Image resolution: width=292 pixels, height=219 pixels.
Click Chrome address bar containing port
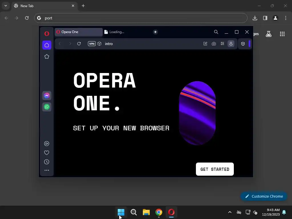(x=141, y=18)
